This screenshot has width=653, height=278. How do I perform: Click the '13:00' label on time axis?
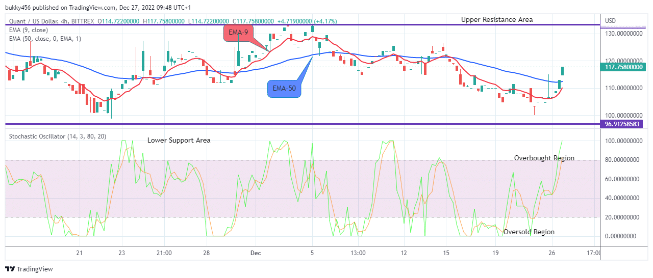(x=358, y=253)
